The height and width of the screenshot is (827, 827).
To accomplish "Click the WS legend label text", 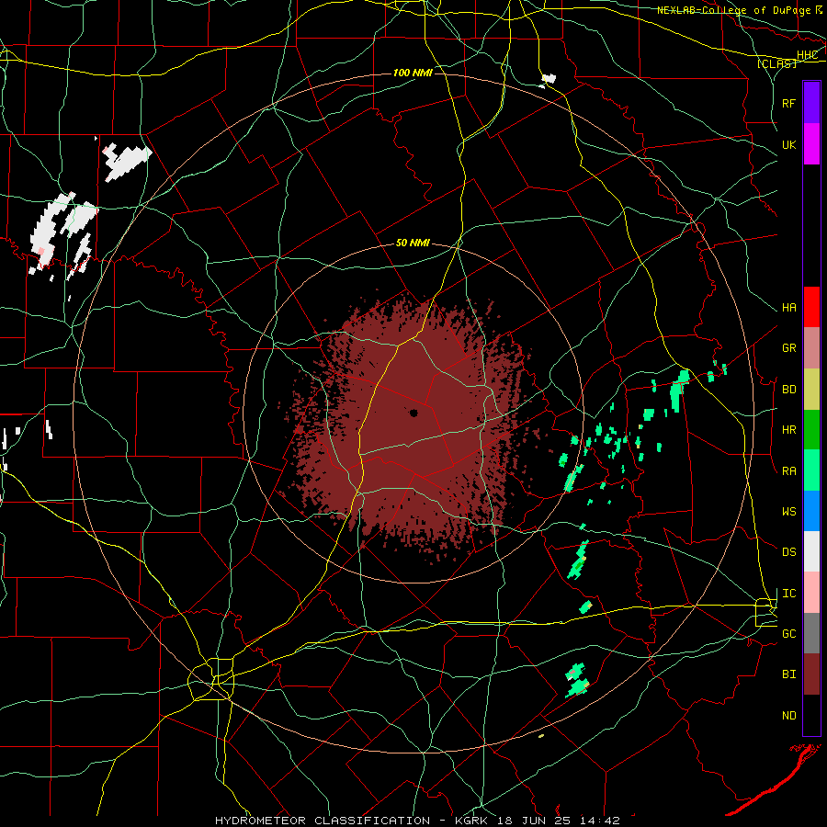I will (788, 512).
